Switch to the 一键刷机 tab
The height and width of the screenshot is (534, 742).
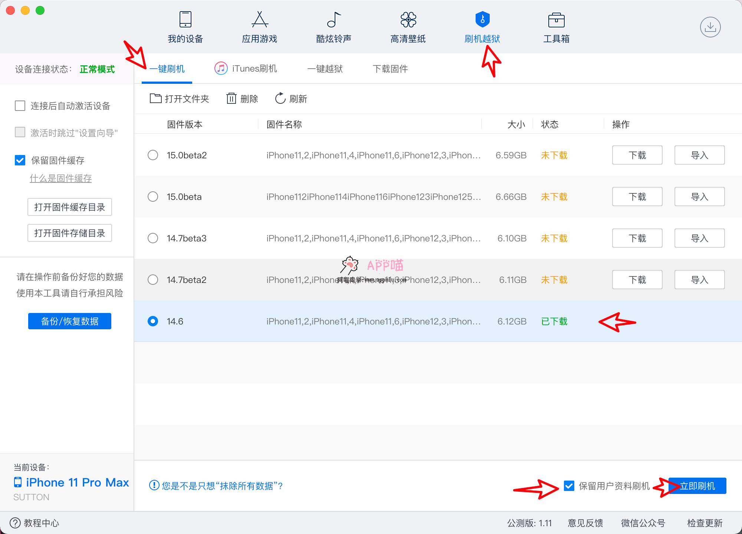click(167, 69)
